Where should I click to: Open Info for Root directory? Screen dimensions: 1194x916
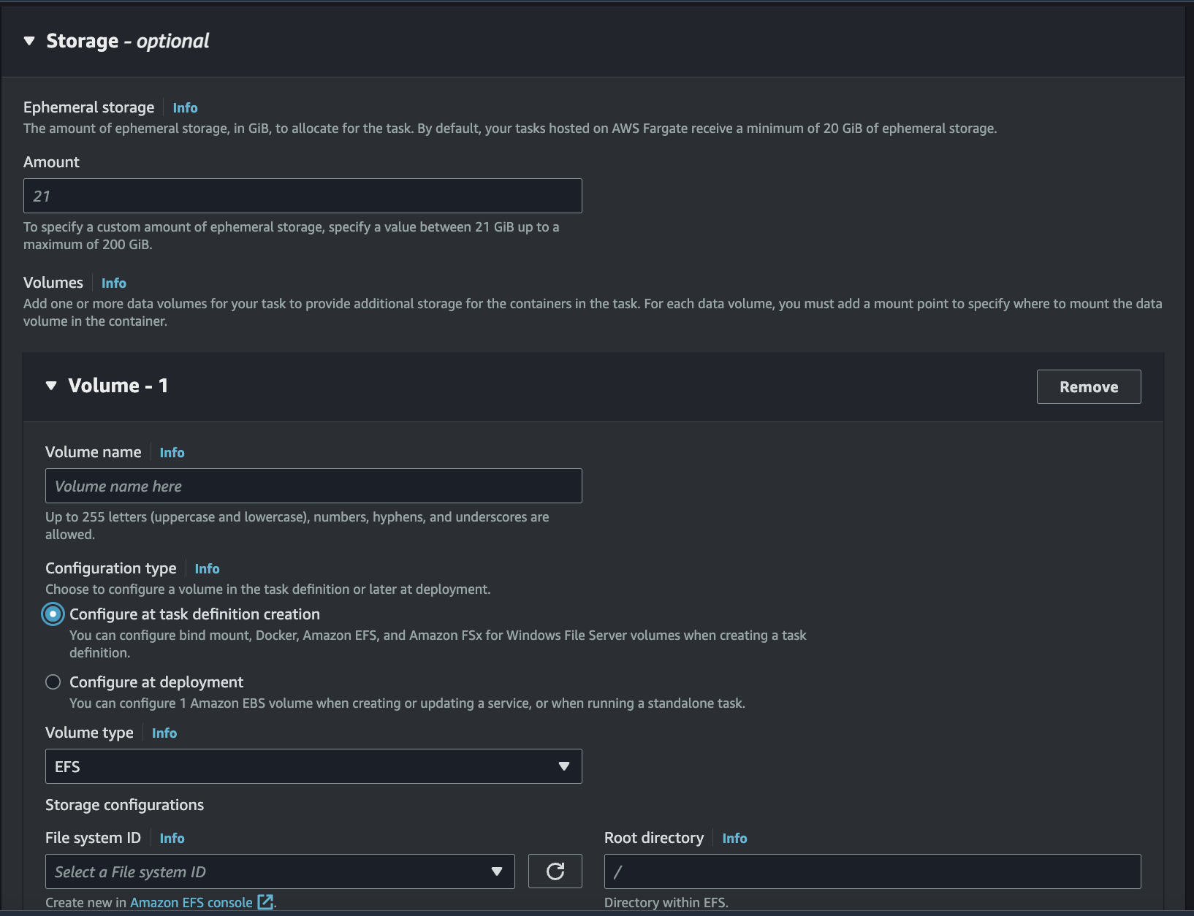pos(734,838)
